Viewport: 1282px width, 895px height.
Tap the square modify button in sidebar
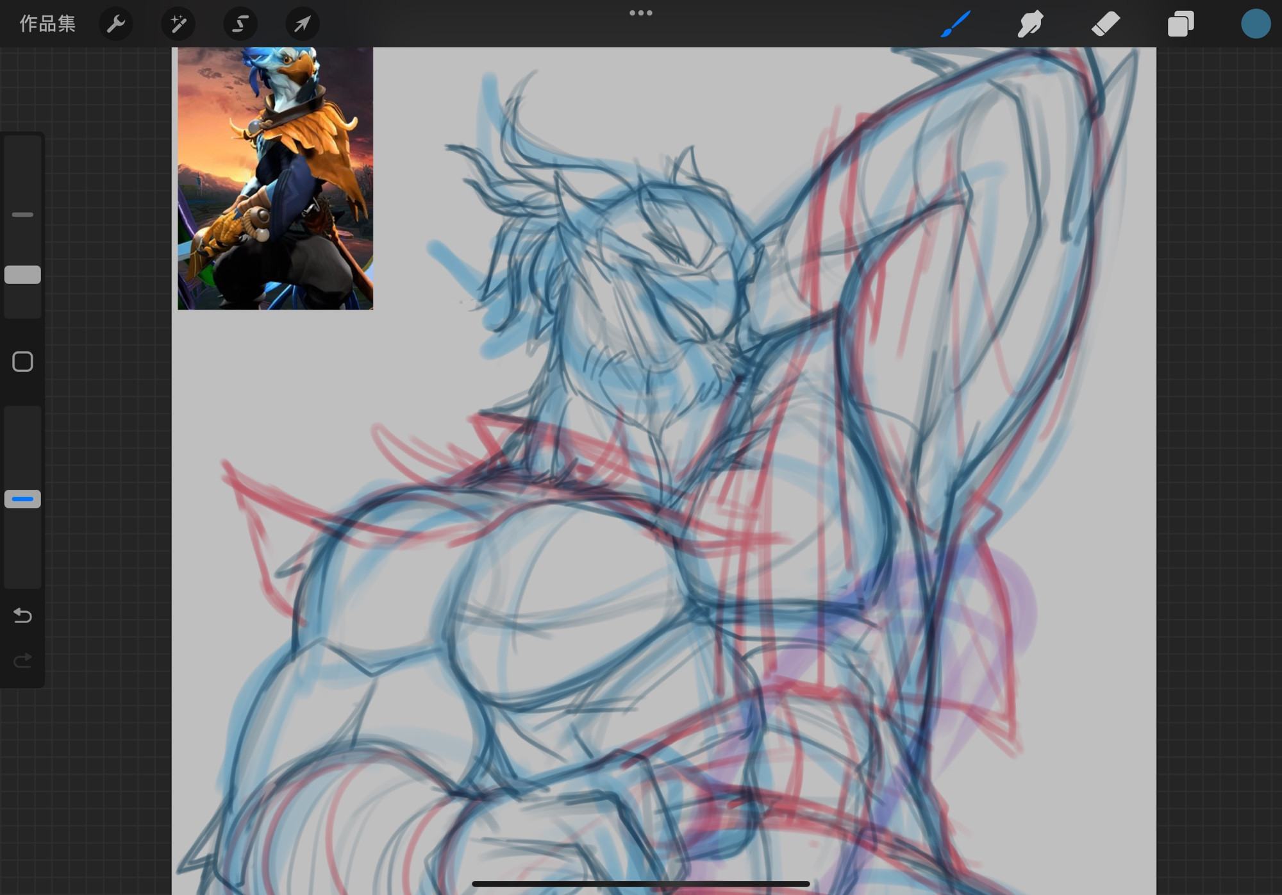pyautogui.click(x=22, y=362)
